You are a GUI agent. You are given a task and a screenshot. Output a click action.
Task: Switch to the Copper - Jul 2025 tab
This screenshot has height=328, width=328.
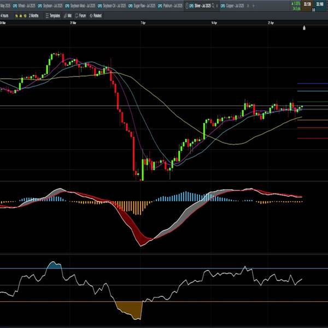click(x=232, y=5)
